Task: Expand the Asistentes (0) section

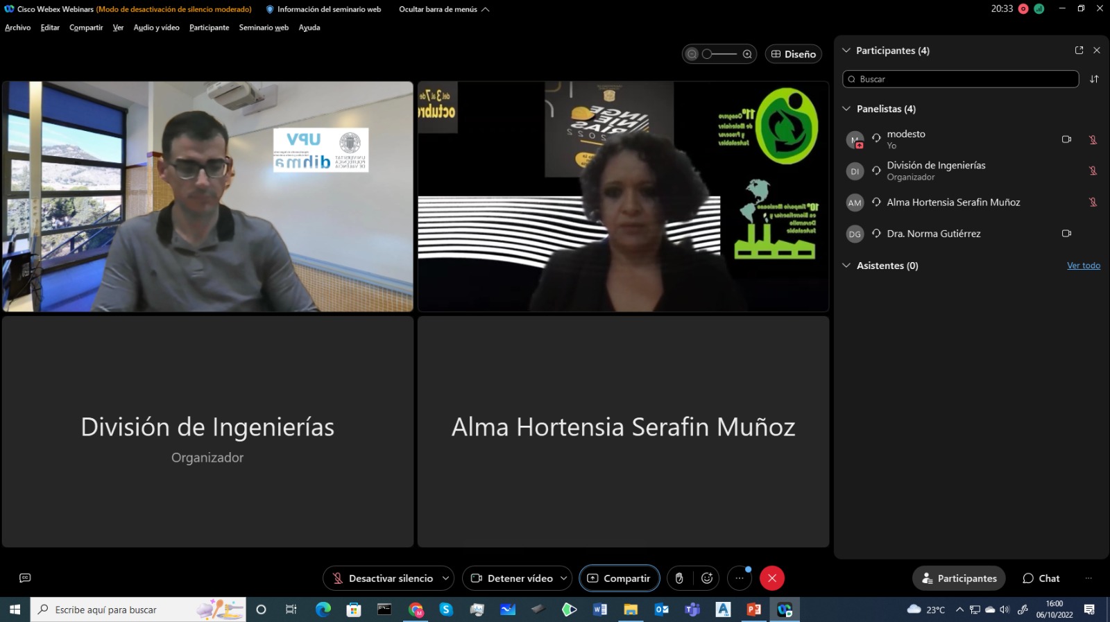Action: click(x=846, y=266)
